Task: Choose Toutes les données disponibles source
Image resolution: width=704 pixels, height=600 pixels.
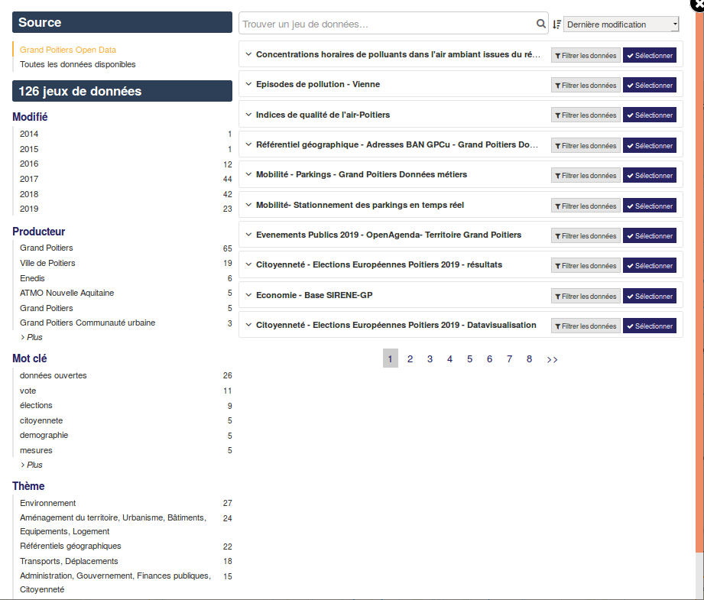Action: [78, 64]
